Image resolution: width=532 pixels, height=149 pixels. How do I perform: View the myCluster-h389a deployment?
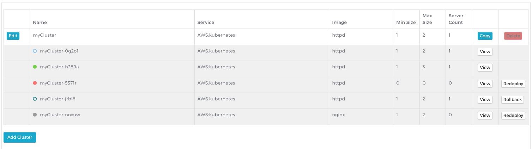485,68
